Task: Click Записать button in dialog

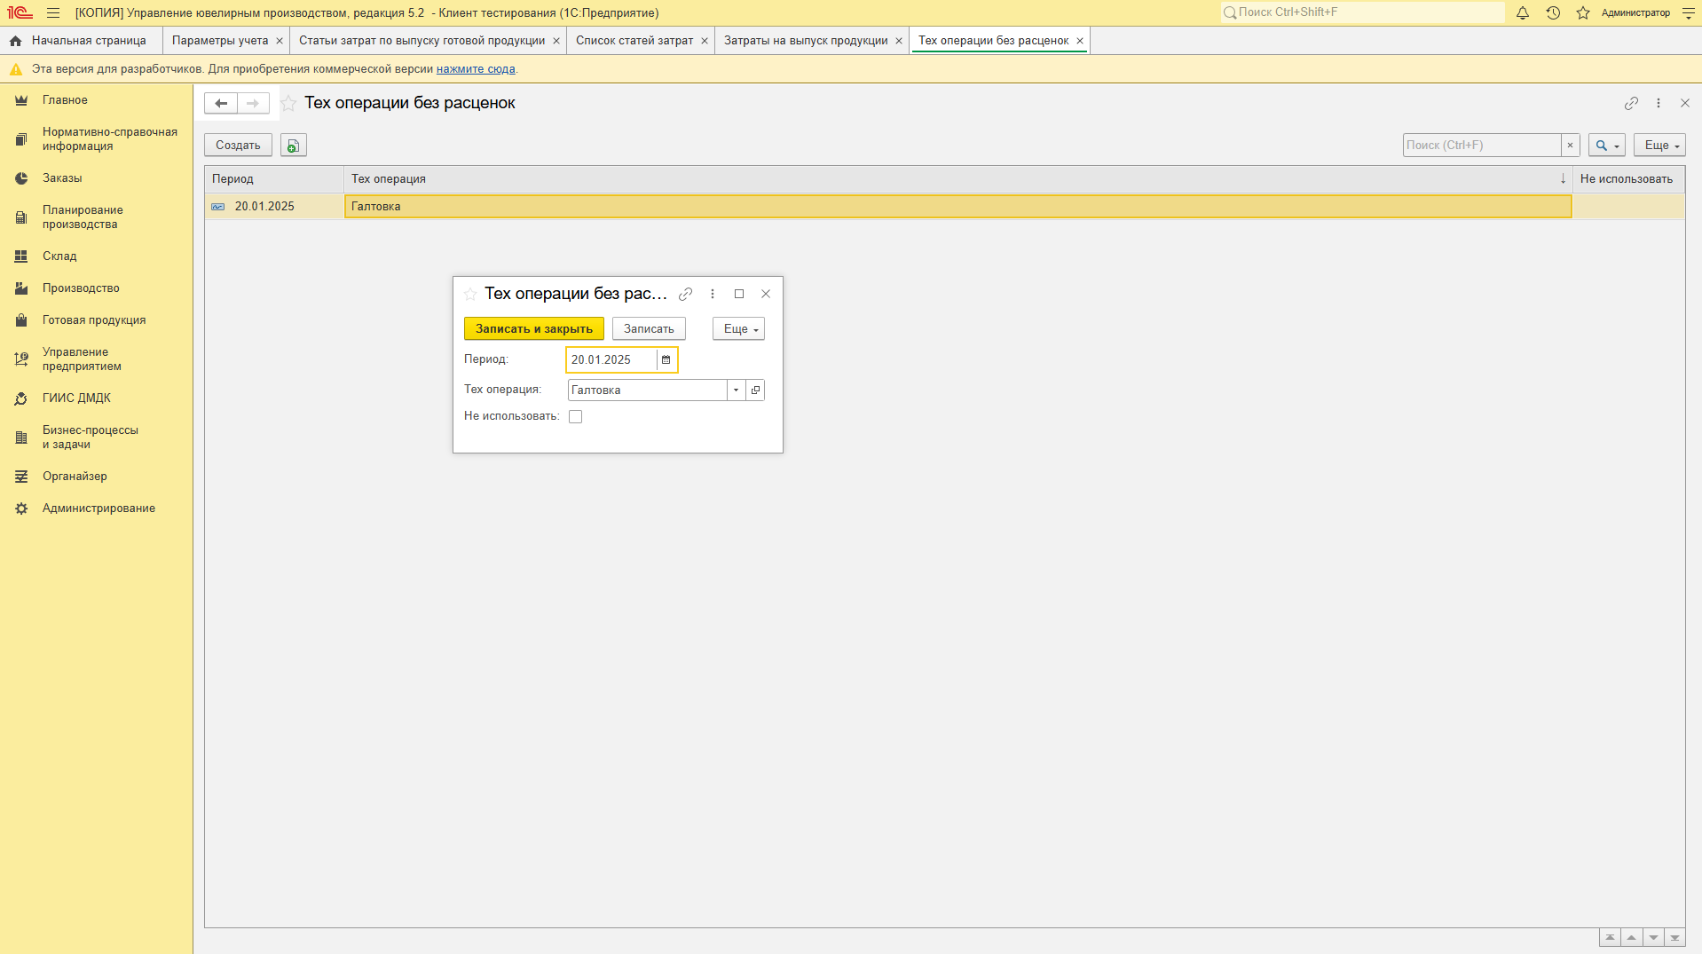Action: 649,329
